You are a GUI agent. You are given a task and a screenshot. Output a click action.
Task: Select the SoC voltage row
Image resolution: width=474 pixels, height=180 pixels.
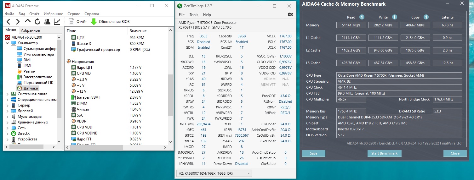tap(116, 115)
